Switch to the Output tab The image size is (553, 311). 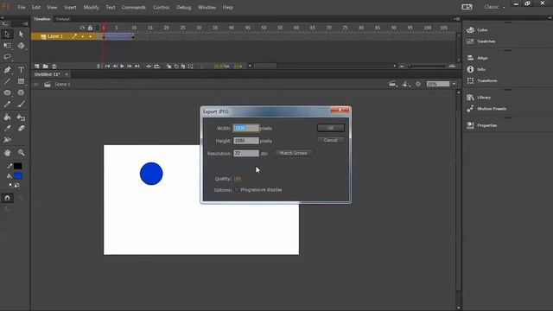click(x=63, y=19)
